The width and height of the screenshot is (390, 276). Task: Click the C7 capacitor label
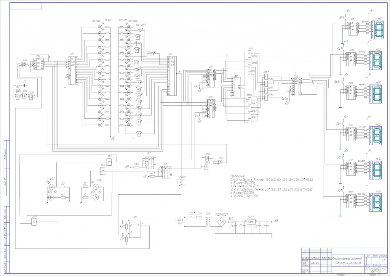264,226
